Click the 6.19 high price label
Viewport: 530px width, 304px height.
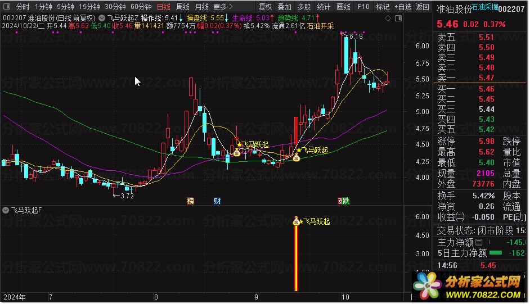(x=356, y=37)
